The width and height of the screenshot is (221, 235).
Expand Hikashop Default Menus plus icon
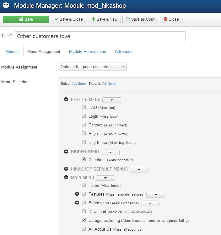pyautogui.click(x=66, y=169)
